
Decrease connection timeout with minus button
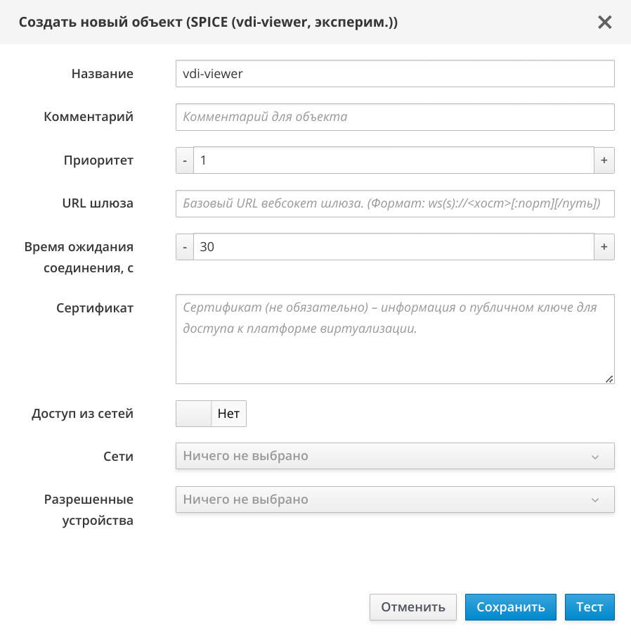(x=184, y=247)
